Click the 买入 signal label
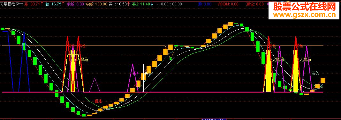Viewport: 341px width, 120px height. click(315, 73)
